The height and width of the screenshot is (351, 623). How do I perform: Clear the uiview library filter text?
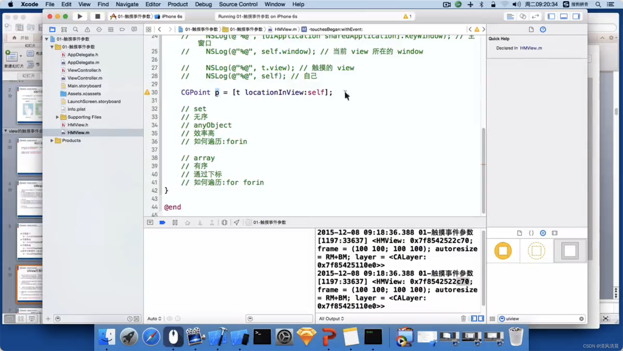[x=581, y=319]
